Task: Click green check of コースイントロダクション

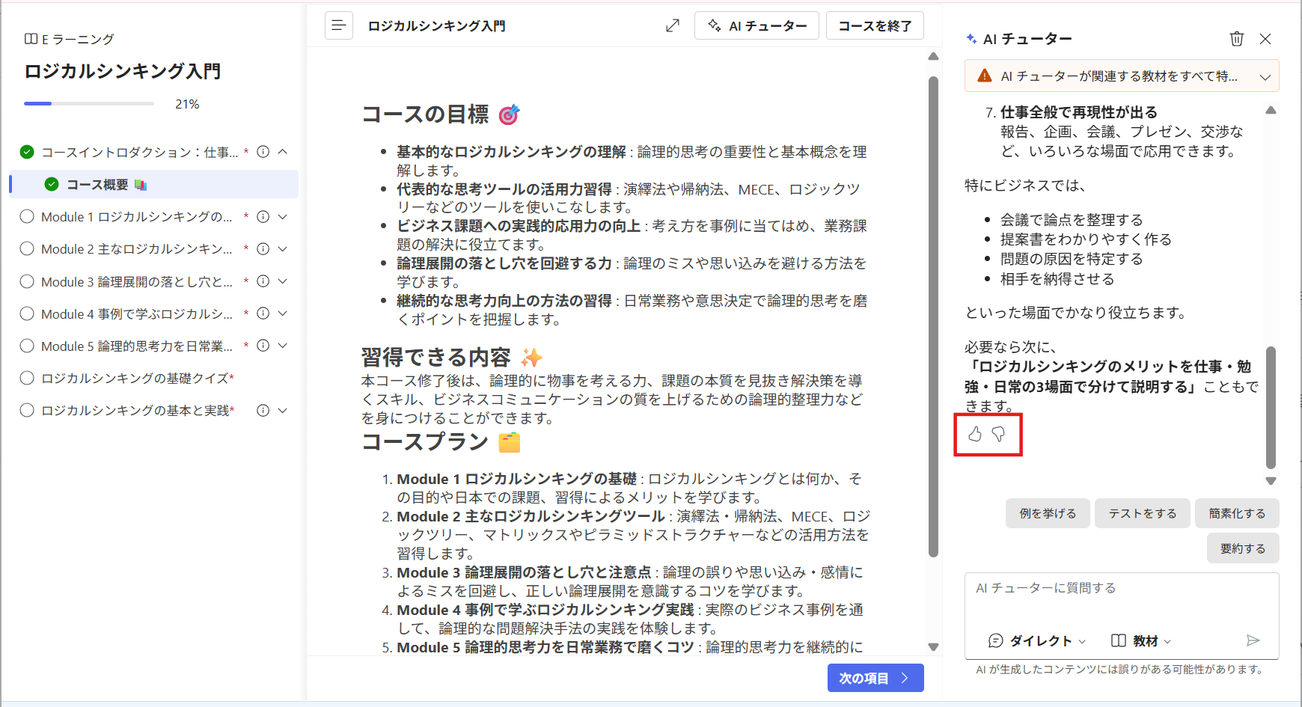Action: [x=27, y=152]
